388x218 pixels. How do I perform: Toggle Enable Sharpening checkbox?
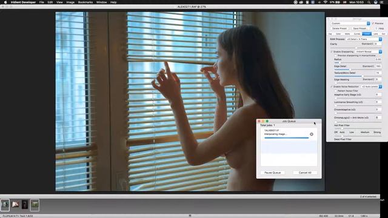332,51
